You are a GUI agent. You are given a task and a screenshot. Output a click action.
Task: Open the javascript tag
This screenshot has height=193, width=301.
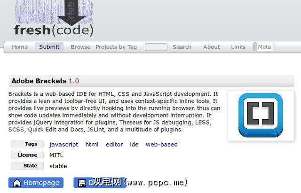[64, 144]
